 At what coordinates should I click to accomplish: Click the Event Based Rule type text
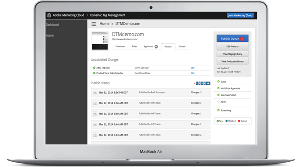pos(143,73)
